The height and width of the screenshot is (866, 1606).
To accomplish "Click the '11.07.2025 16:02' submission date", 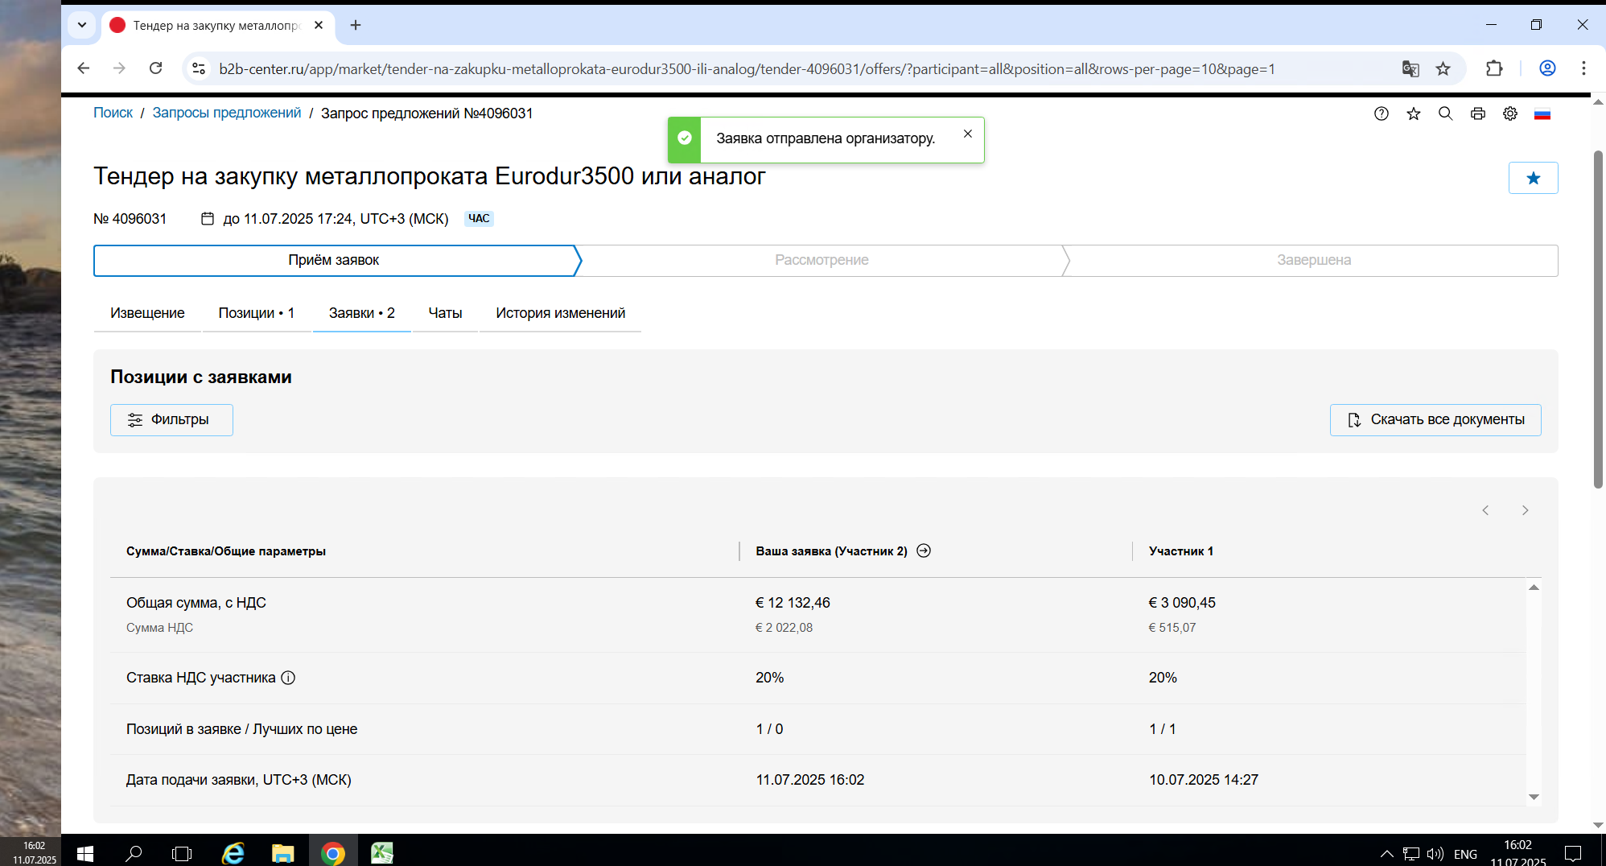I will pyautogui.click(x=810, y=780).
